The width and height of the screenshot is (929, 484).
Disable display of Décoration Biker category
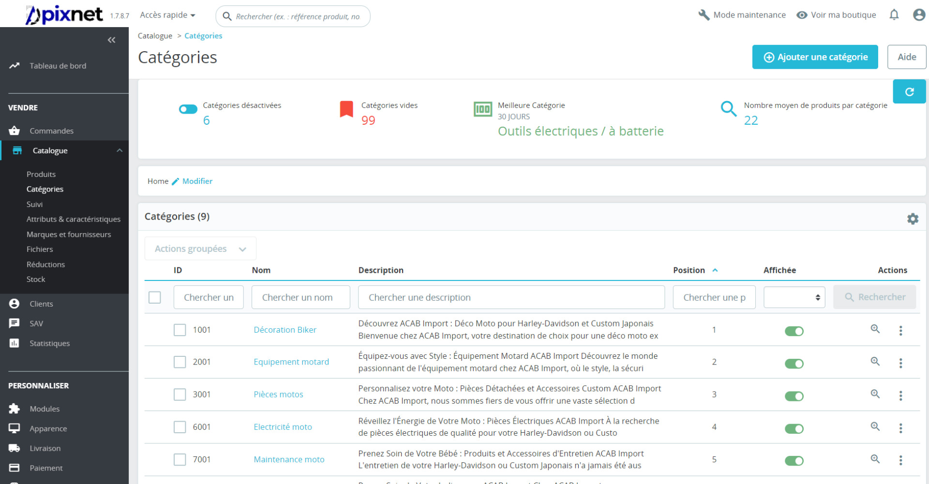794,331
